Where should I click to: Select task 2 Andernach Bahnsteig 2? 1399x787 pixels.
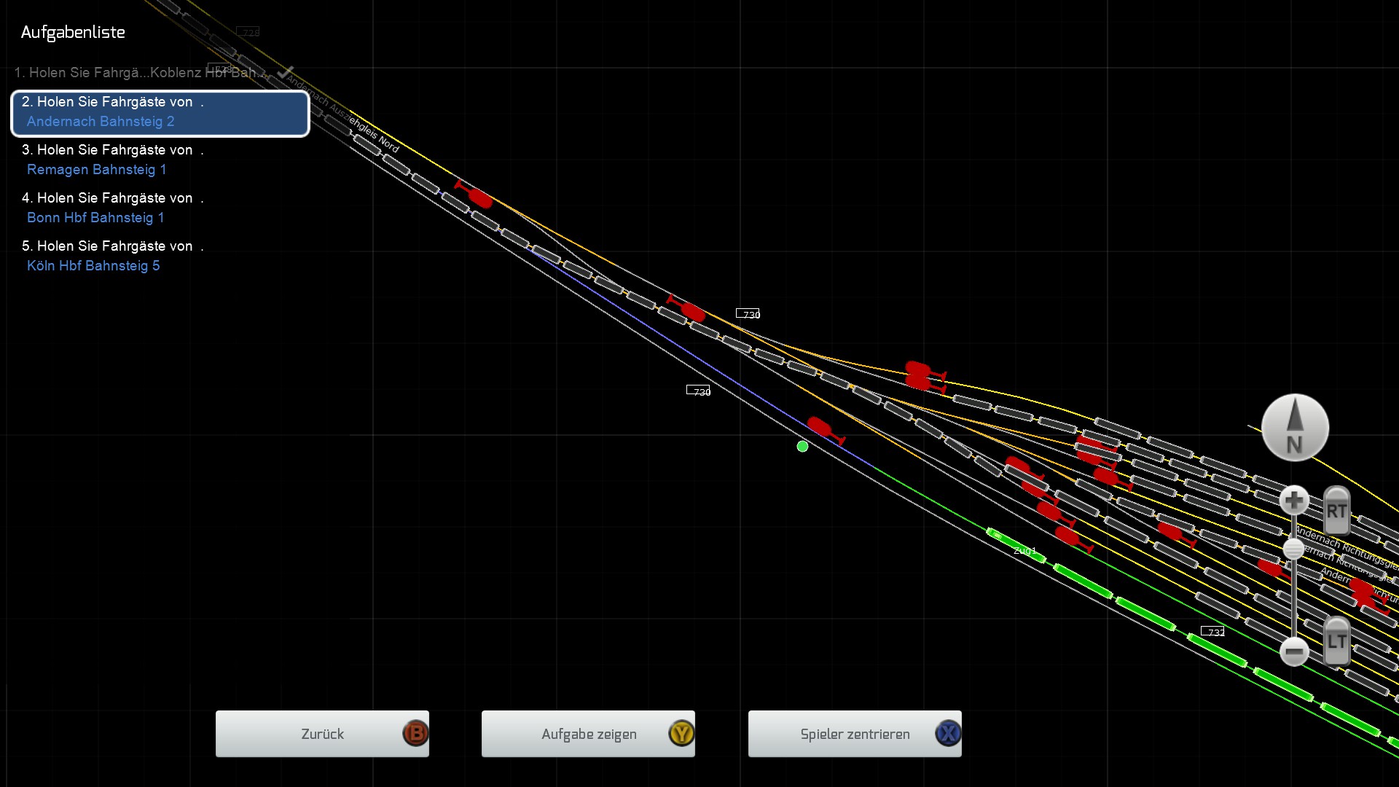(x=160, y=112)
